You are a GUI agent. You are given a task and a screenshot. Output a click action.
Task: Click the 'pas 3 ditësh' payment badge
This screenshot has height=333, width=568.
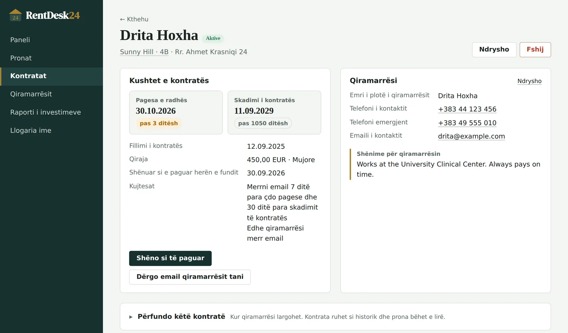coord(159,123)
